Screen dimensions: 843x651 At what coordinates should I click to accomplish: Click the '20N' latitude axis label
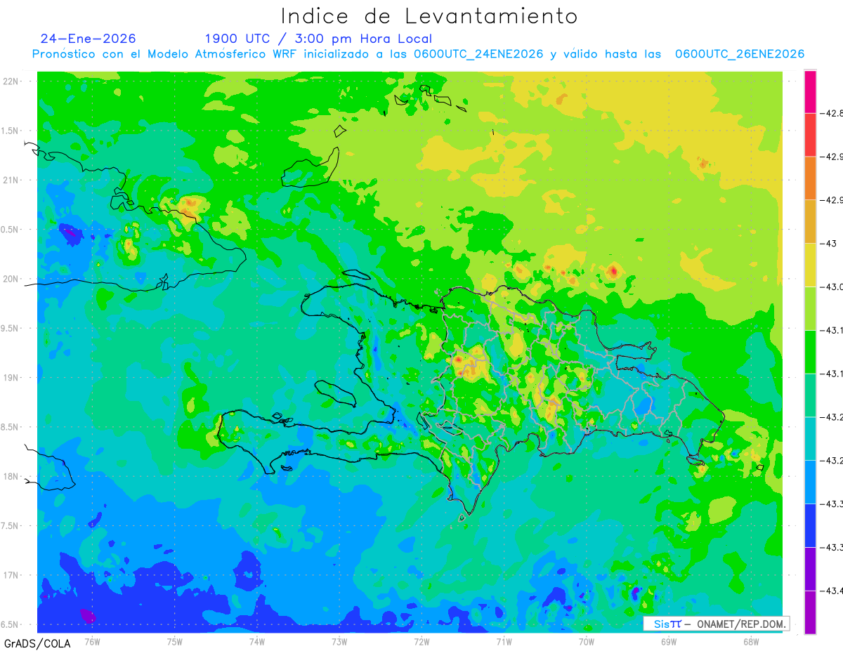[x=11, y=279]
